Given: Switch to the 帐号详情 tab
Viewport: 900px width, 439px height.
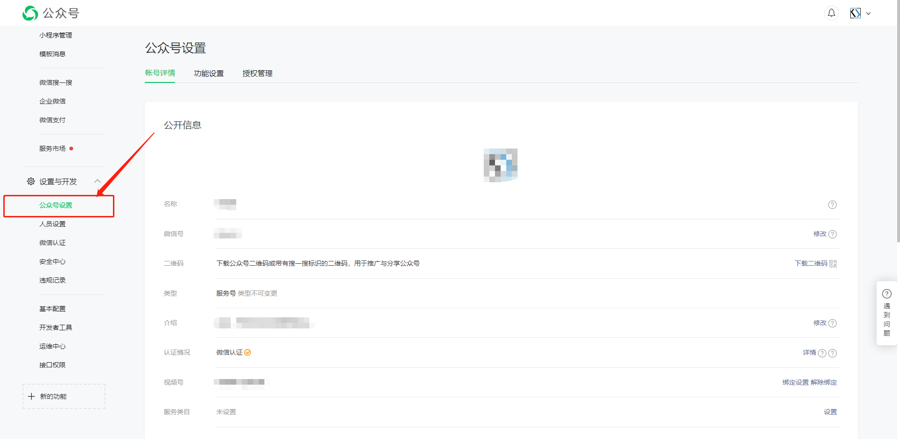Looking at the screenshot, I should tap(160, 73).
